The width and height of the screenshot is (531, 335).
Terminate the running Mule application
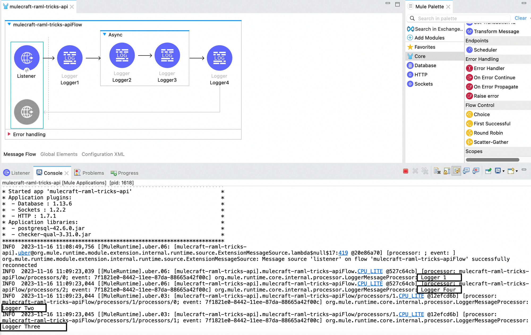(405, 171)
